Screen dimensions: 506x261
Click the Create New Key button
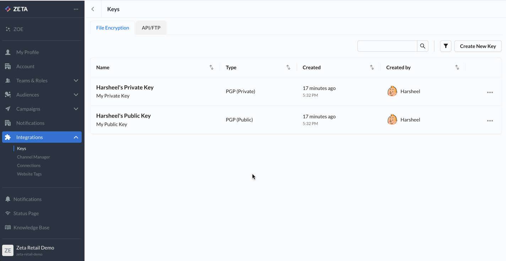tap(478, 46)
